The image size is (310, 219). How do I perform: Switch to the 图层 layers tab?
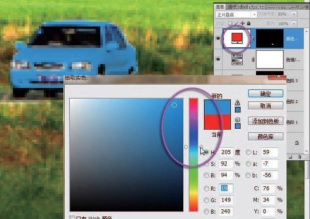pyautogui.click(x=220, y=7)
